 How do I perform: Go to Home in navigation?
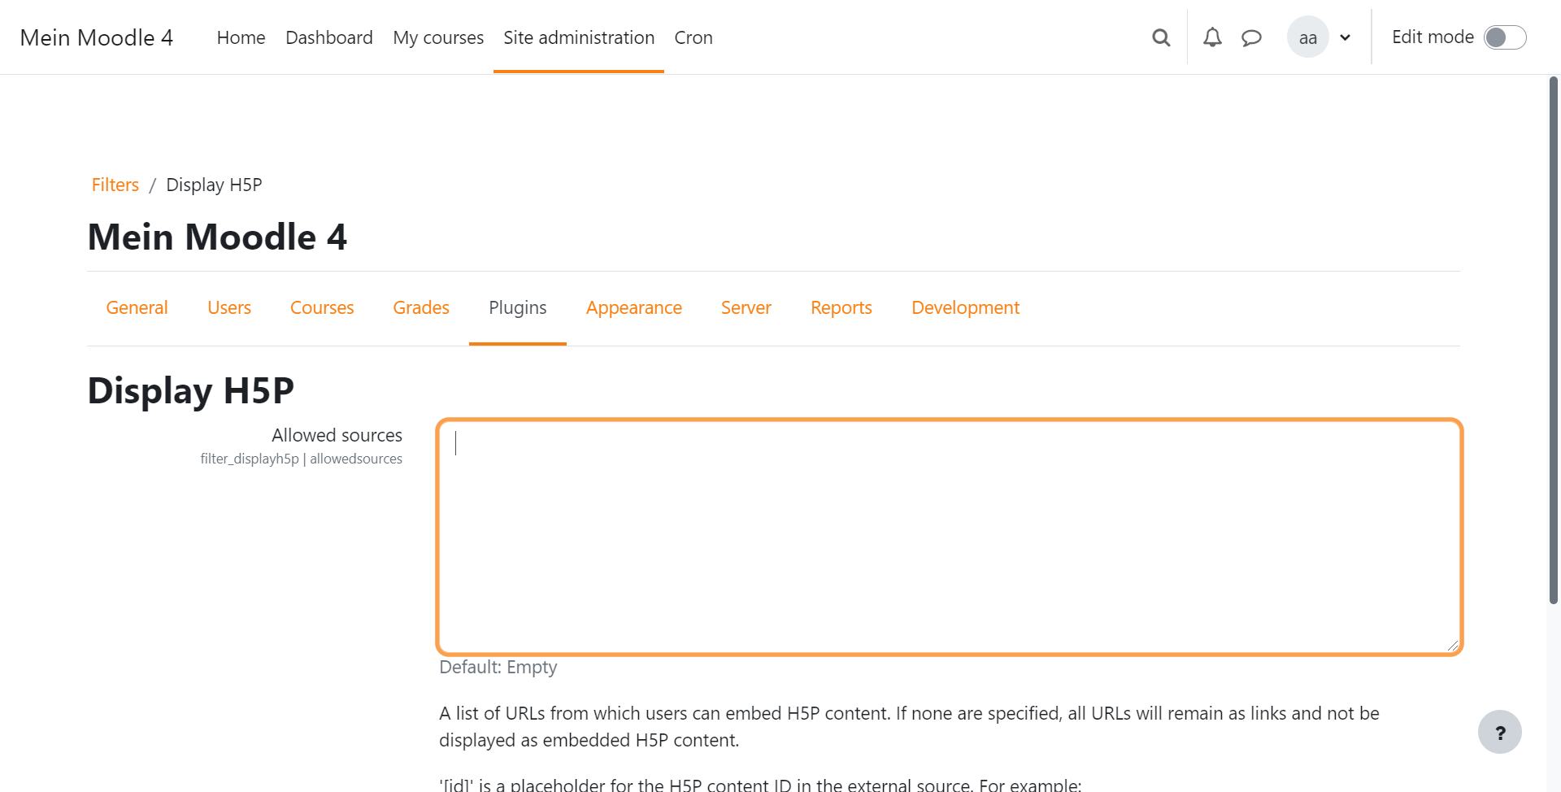[241, 37]
